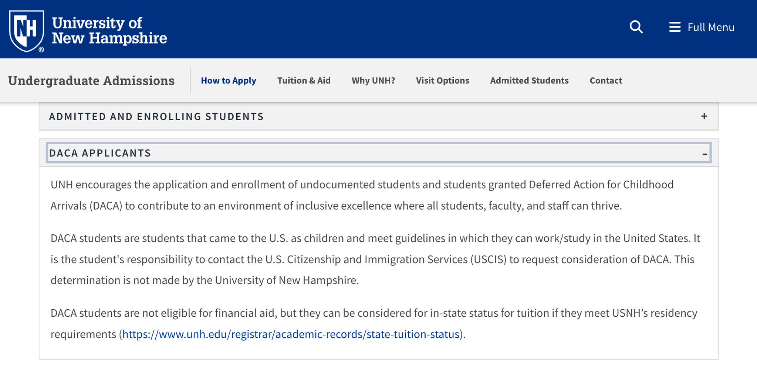Open the Full Menu hamburger icon
This screenshot has height=365, width=757.
click(x=675, y=27)
